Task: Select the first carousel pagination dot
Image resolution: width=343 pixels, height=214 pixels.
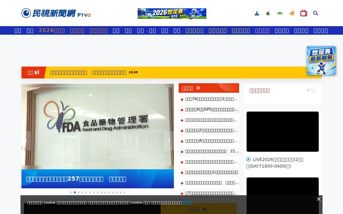Action: pyautogui.click(x=71, y=193)
